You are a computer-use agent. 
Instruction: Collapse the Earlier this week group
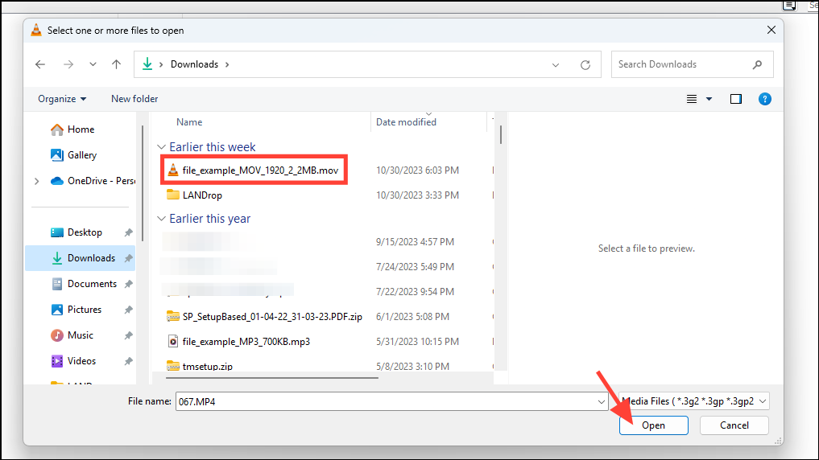tap(161, 147)
